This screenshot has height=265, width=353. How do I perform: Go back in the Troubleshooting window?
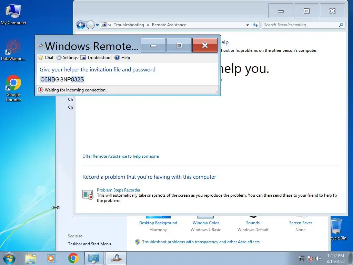point(81,25)
